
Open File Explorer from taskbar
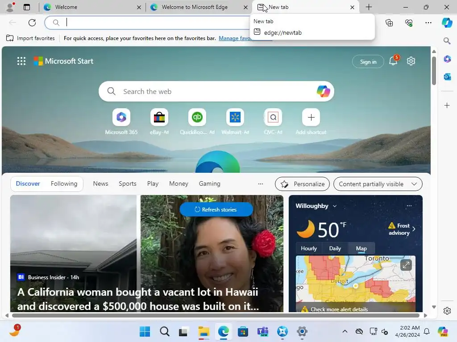pyautogui.click(x=204, y=331)
